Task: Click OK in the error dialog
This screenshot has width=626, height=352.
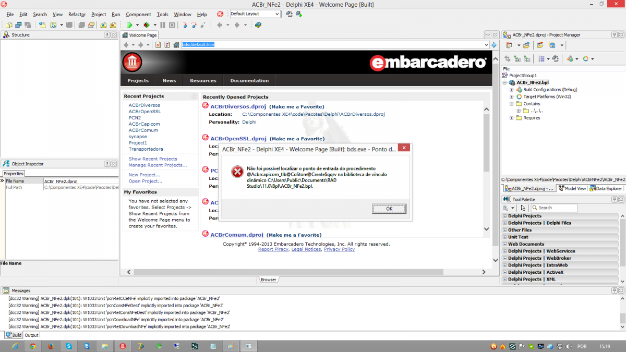Action: click(389, 209)
